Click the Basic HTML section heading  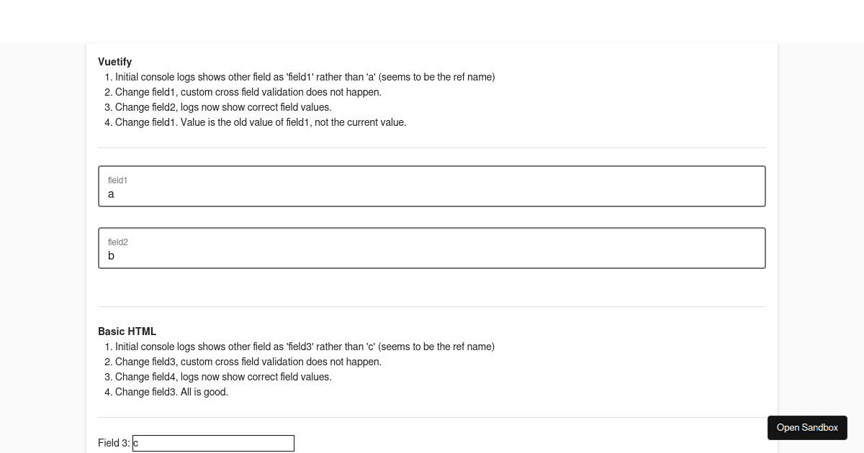point(127,331)
